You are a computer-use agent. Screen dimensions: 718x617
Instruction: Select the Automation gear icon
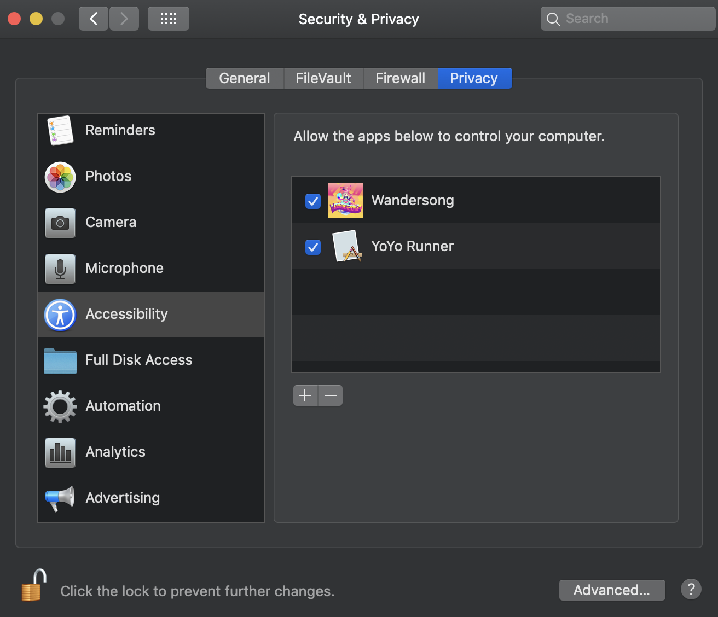60,406
